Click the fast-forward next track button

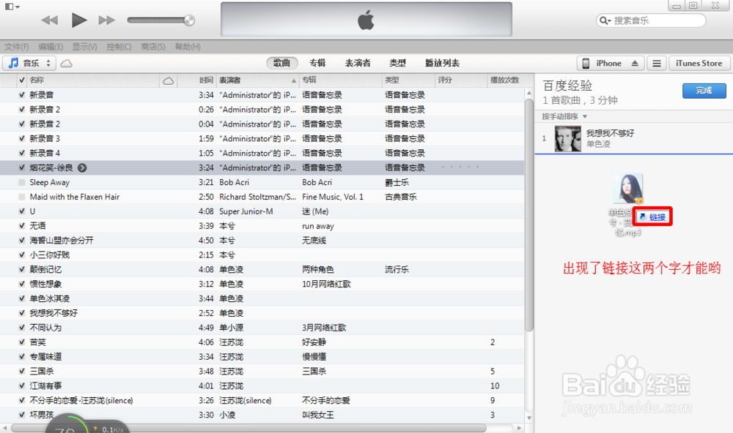[x=106, y=20]
